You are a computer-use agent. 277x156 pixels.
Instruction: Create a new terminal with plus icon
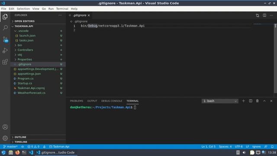point(243,101)
